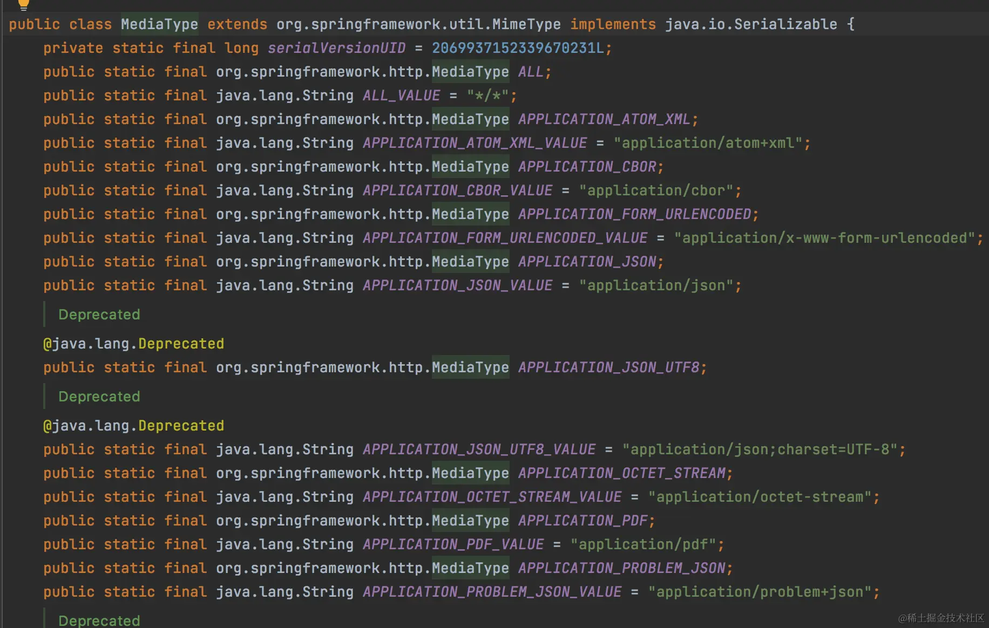Click the implements keyword in class declaration
The width and height of the screenshot is (989, 628).
click(613, 24)
